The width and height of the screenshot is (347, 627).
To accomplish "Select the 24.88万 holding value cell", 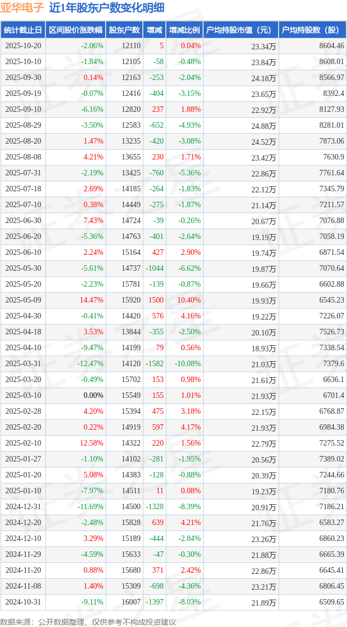I will point(263,126).
